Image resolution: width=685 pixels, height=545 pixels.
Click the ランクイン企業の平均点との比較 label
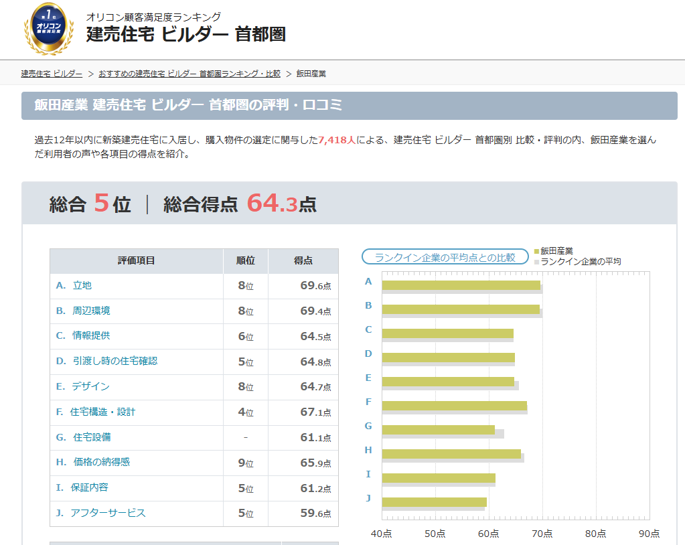(445, 257)
